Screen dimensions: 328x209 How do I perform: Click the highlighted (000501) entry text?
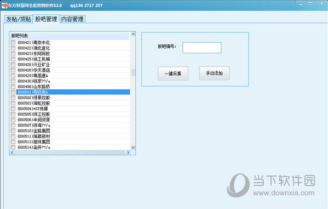click(33, 92)
